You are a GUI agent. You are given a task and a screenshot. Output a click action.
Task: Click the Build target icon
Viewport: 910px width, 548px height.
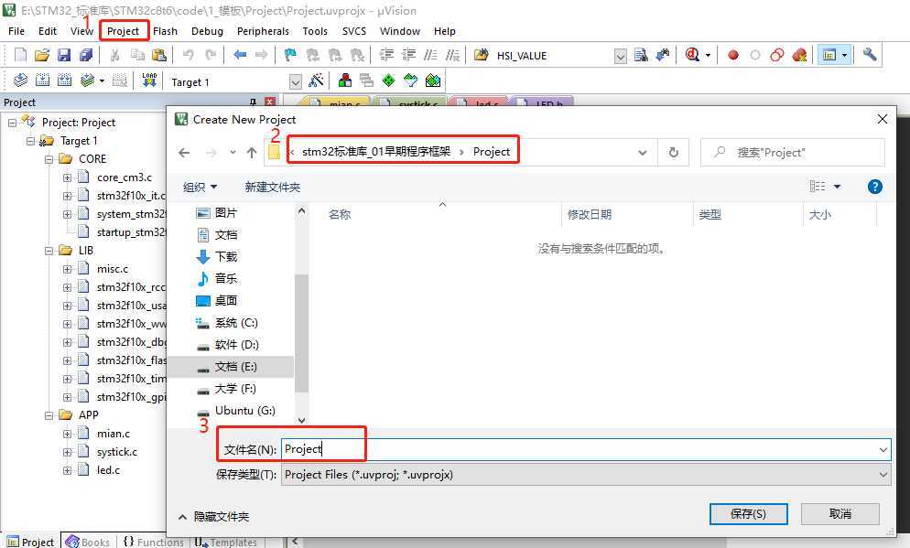click(42, 81)
